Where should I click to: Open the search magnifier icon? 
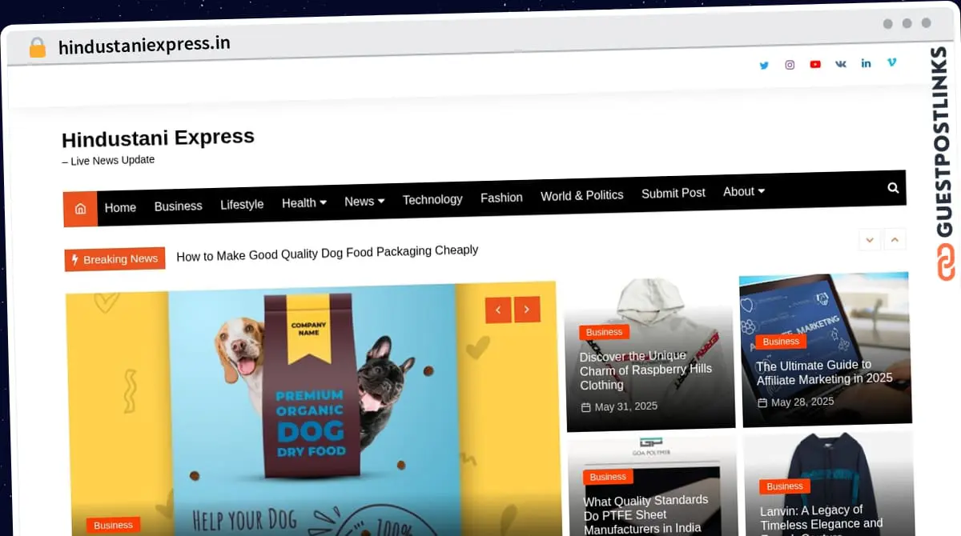click(x=893, y=188)
